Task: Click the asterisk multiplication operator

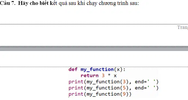Action: tap(109, 75)
